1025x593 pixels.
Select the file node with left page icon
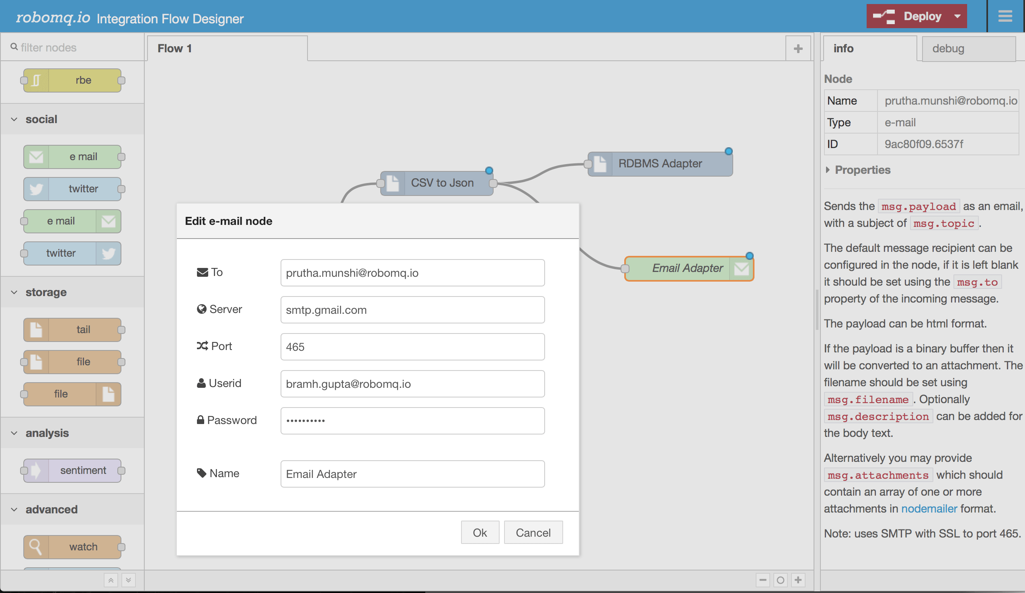[x=72, y=362]
